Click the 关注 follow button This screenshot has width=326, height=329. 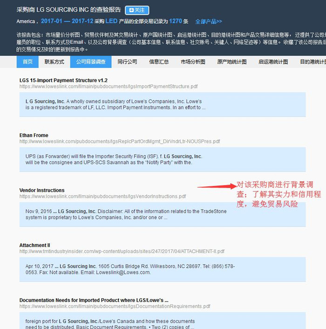point(137,10)
